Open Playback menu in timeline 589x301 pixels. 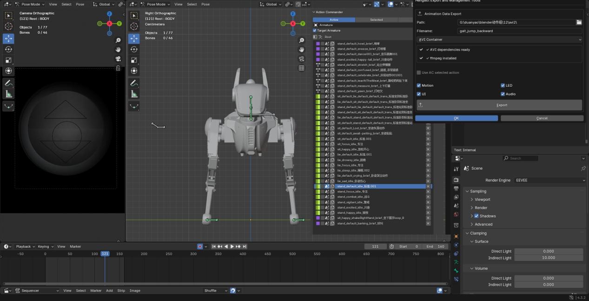pos(25,246)
